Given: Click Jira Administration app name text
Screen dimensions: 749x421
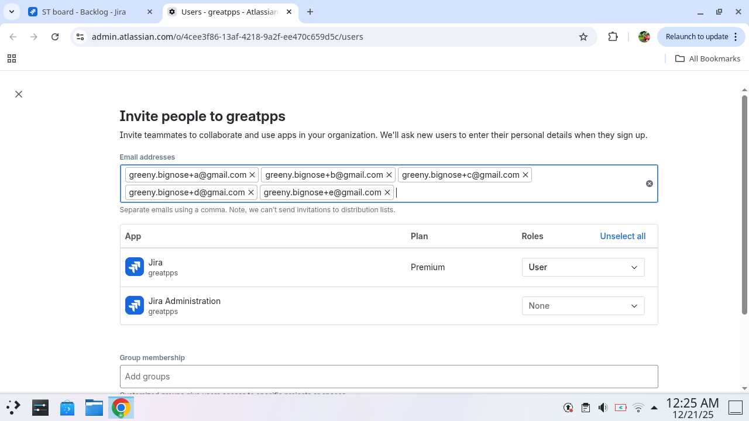Looking at the screenshot, I should [x=184, y=301].
